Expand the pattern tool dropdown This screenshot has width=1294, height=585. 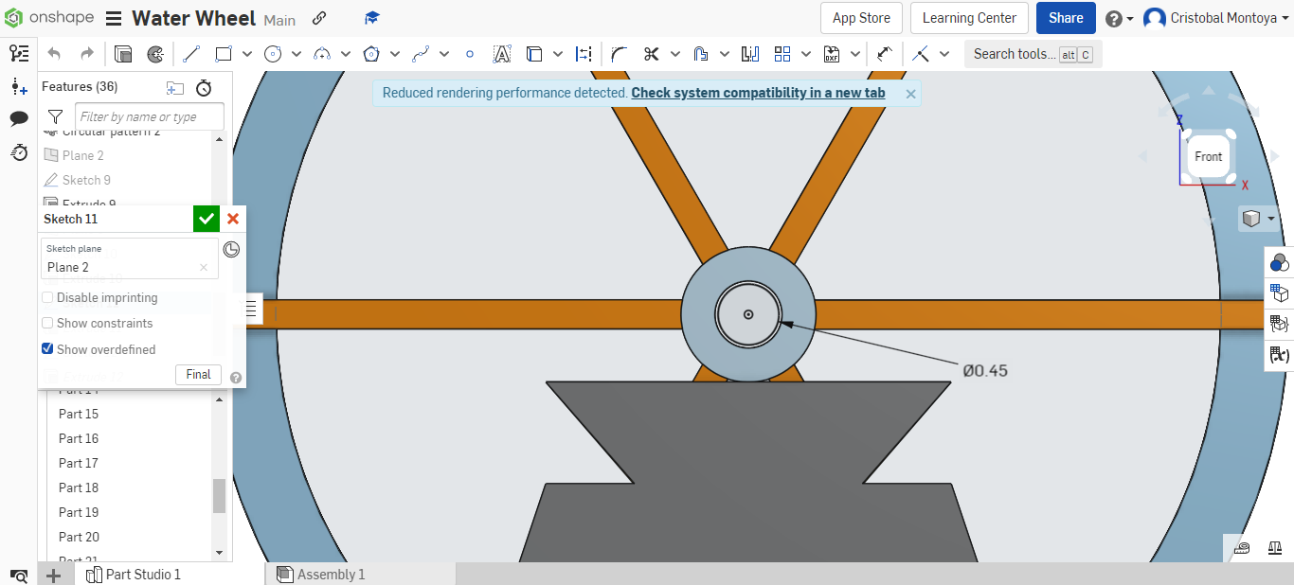pos(806,54)
